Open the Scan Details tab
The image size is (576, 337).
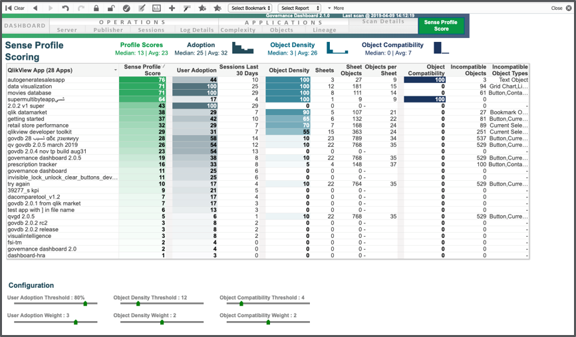tap(383, 21)
